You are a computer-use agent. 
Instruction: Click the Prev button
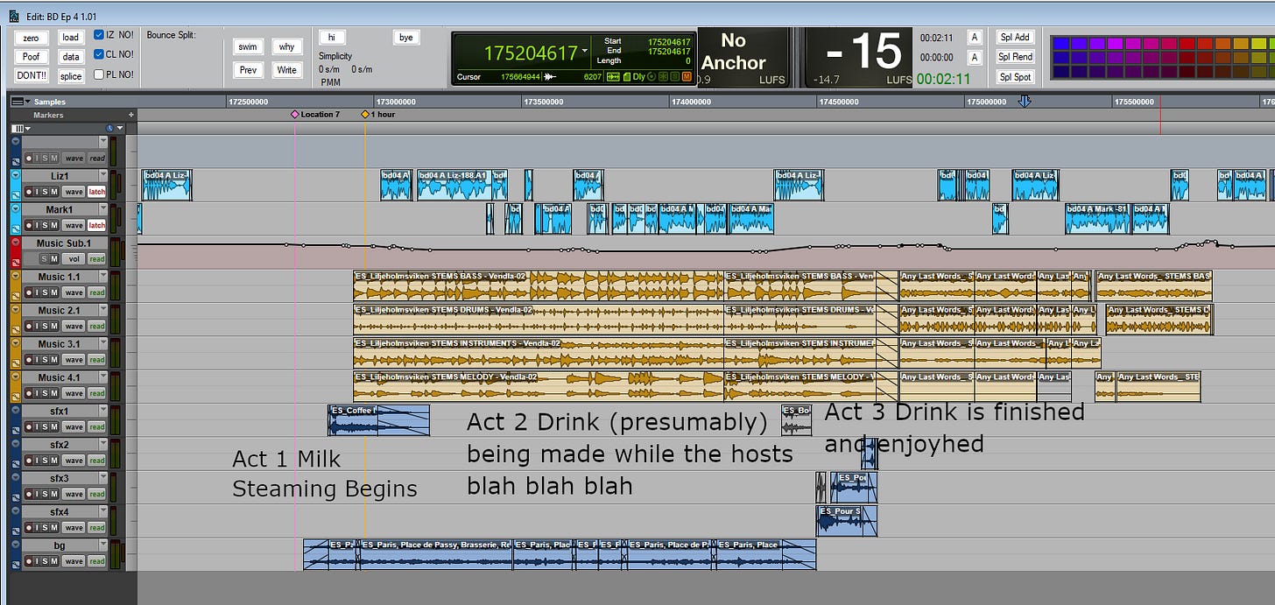point(249,70)
